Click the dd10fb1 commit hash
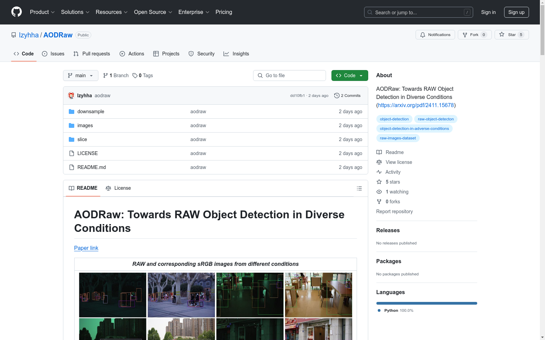The height and width of the screenshot is (340, 545). pos(297,96)
